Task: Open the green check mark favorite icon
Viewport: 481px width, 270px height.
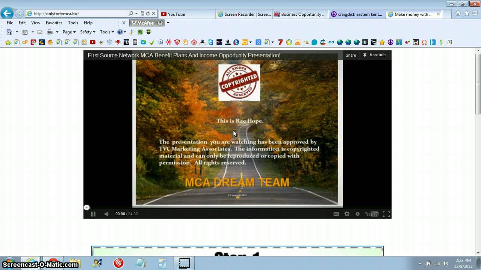Action: (x=151, y=42)
